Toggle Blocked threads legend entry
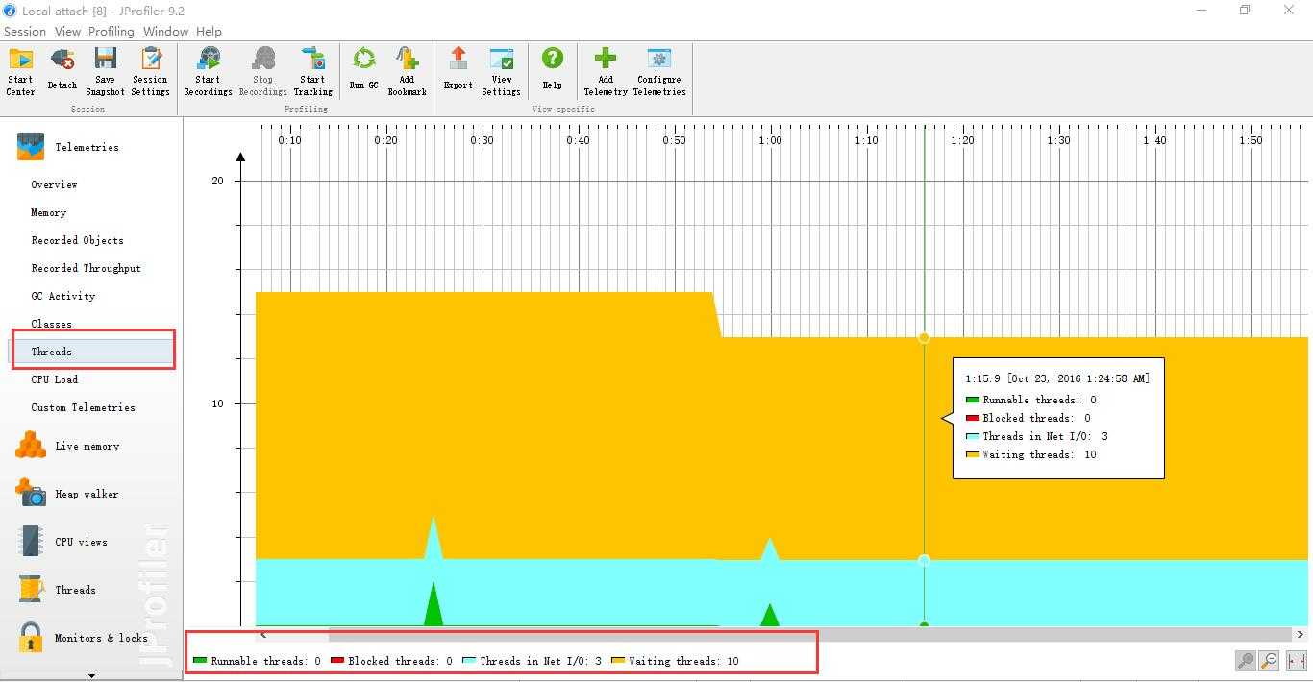1313x682 pixels. (x=391, y=661)
